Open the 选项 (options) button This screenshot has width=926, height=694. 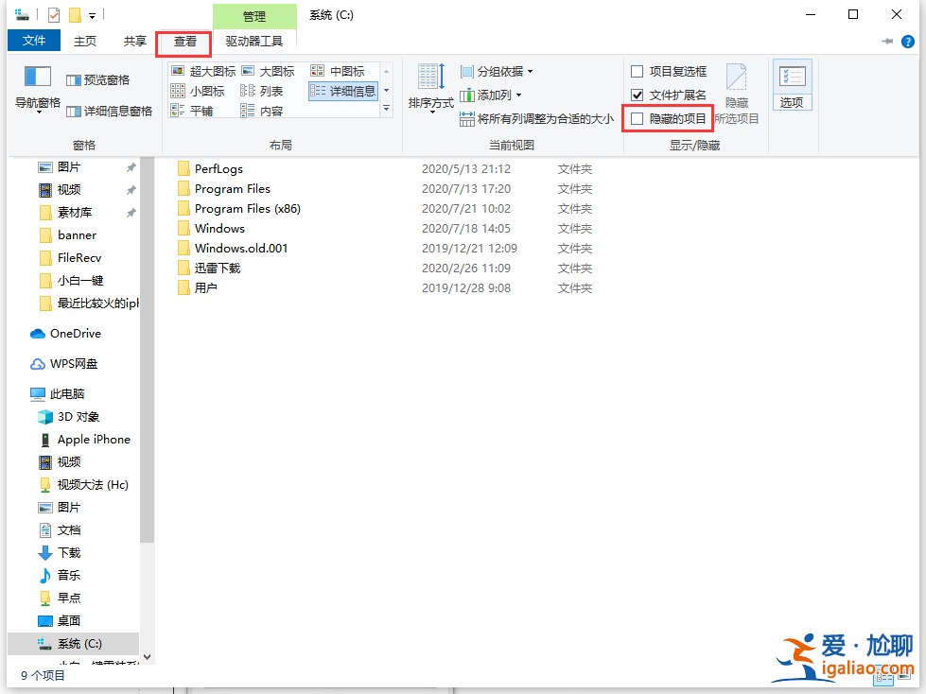point(792,84)
